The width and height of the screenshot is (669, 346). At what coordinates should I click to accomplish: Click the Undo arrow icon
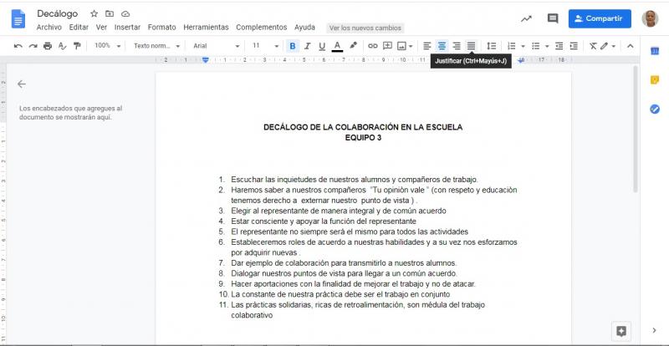(18, 46)
